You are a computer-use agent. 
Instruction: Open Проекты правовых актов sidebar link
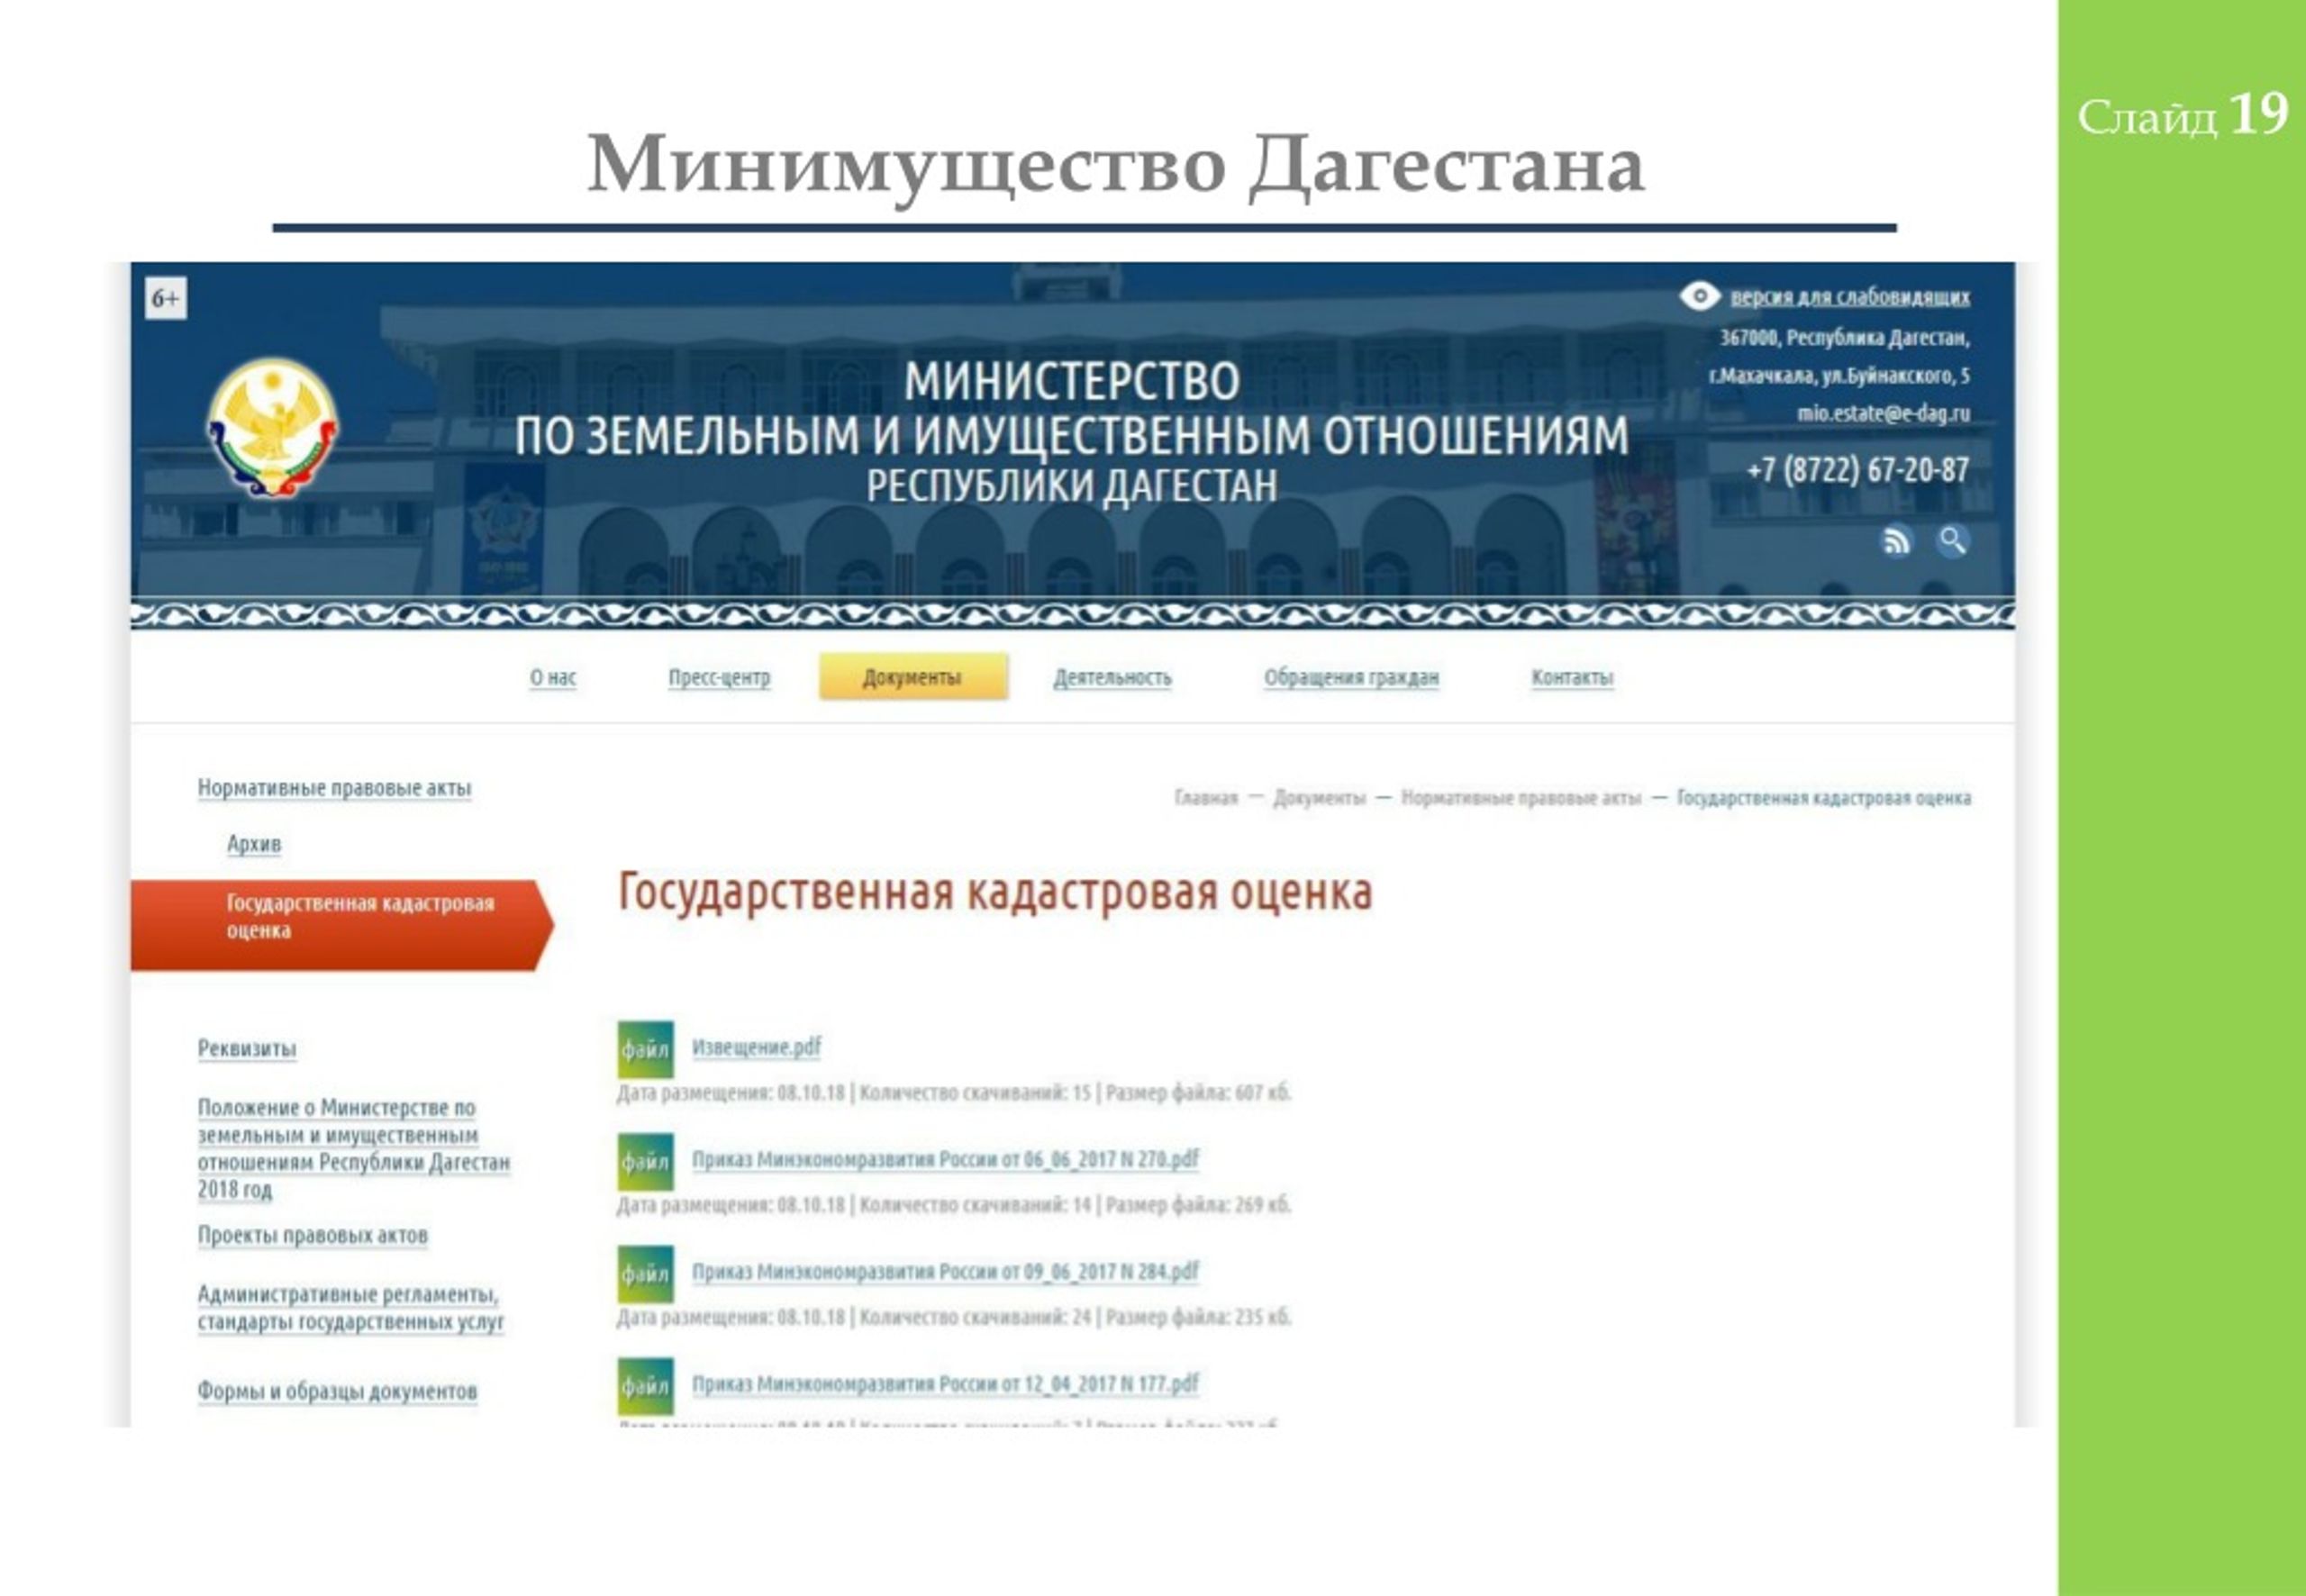pos(312,1235)
